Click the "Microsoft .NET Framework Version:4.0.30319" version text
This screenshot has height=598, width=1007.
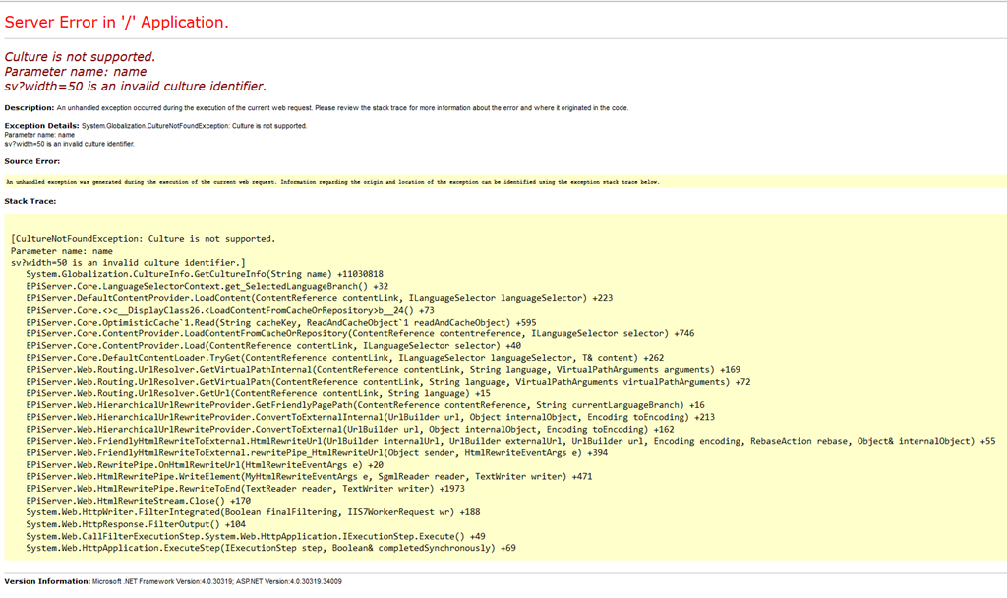(x=162, y=582)
